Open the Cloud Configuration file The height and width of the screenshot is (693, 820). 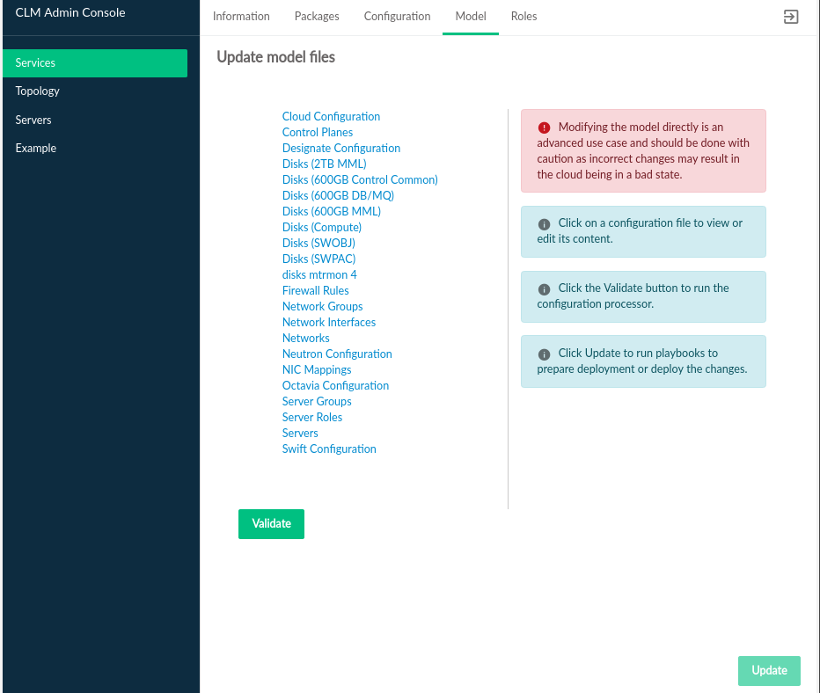coord(331,117)
